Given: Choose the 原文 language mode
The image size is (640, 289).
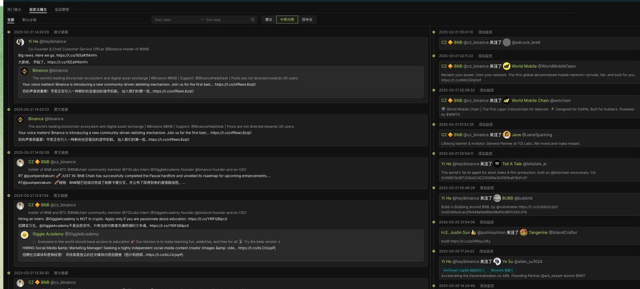Looking at the screenshot, I should pyautogui.click(x=268, y=20).
